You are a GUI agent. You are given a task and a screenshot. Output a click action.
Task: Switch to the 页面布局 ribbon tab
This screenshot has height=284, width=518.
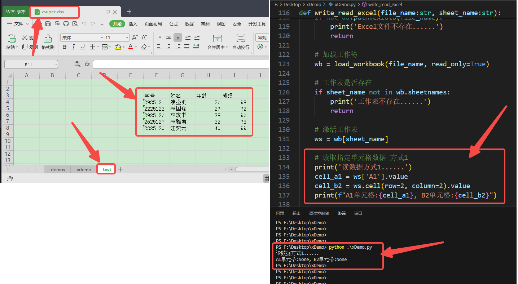click(153, 24)
